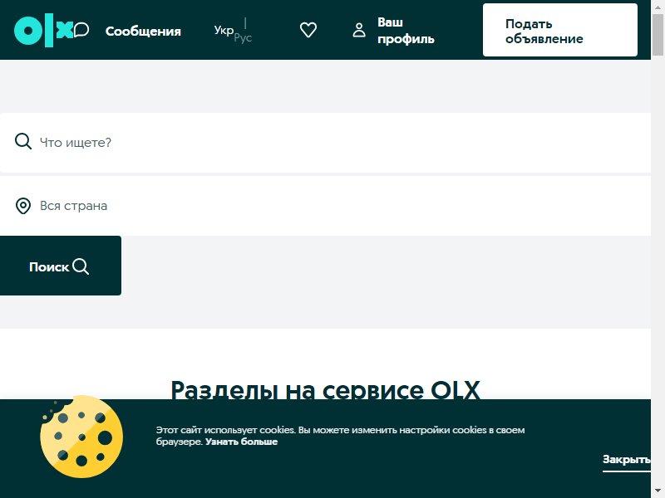Close the cookie banner via Закрыть
This screenshot has height=498, width=665.
(627, 460)
